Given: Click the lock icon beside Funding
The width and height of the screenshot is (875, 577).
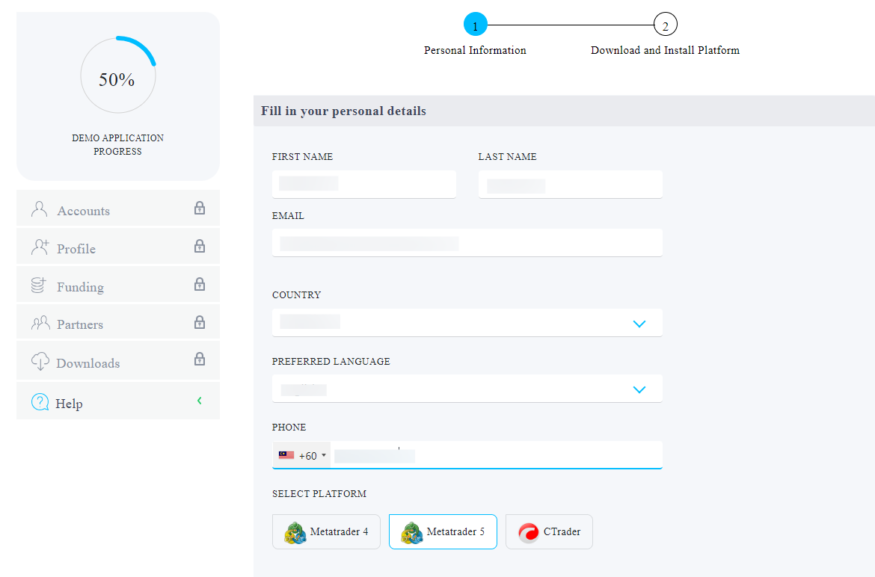Looking at the screenshot, I should [x=200, y=285].
